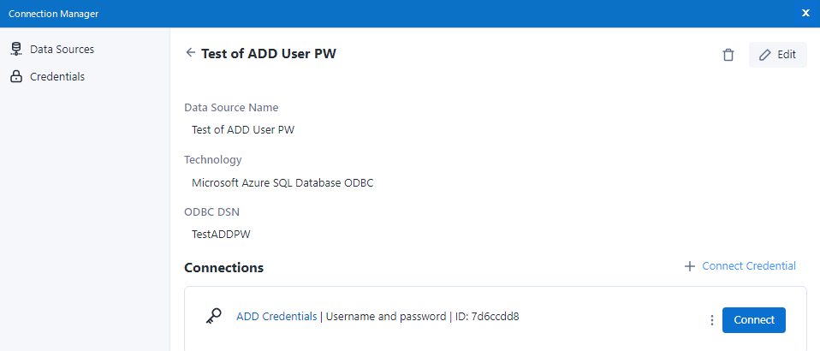The width and height of the screenshot is (820, 351).
Task: Click the Data Source Name value text
Action: coord(242,130)
